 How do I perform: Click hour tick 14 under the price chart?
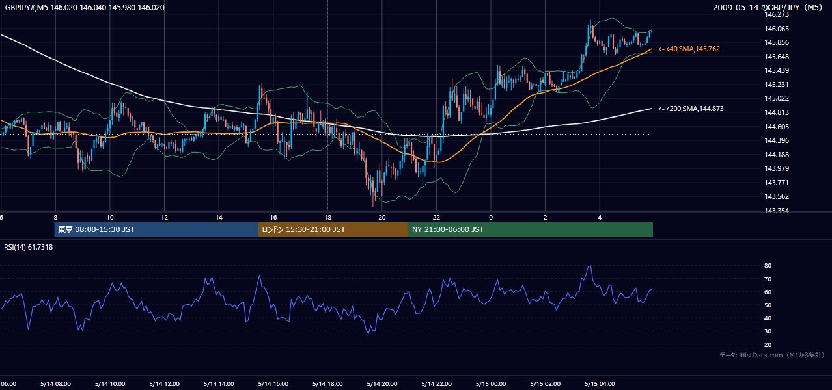click(219, 218)
